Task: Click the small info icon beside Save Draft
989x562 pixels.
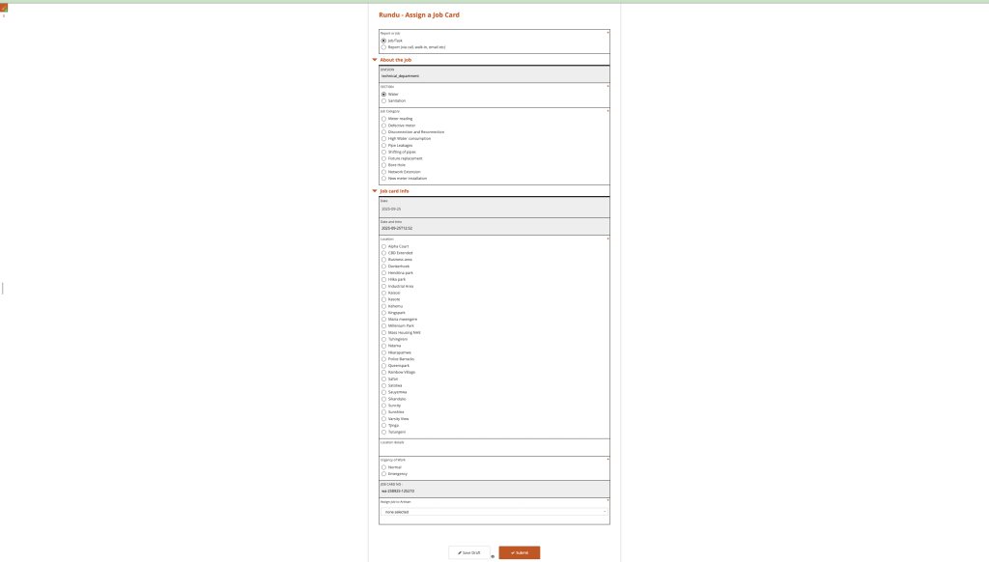Action: click(x=493, y=556)
